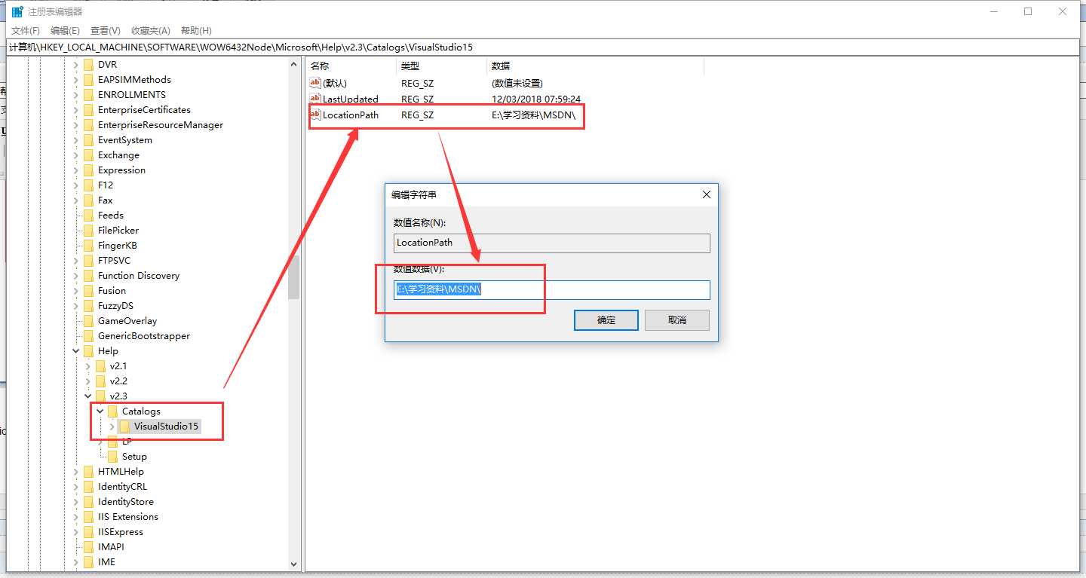The image size is (1086, 578).
Task: Click the tree scrollbar down arrow
Action: (x=294, y=564)
